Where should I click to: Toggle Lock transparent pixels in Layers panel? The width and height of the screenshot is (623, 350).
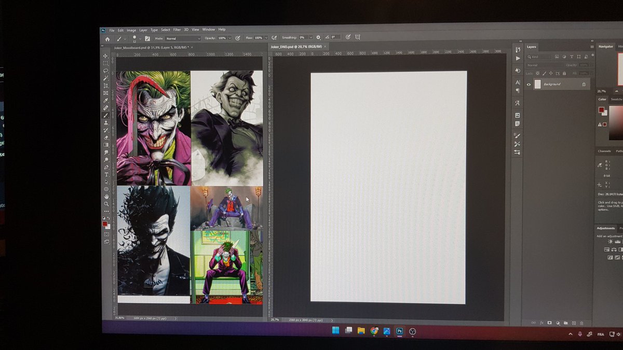tap(537, 74)
